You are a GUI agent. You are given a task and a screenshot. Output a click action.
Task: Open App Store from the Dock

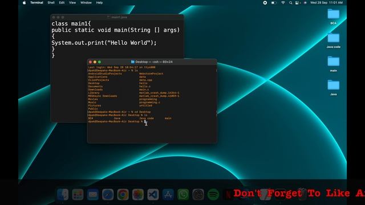(x=168, y=194)
